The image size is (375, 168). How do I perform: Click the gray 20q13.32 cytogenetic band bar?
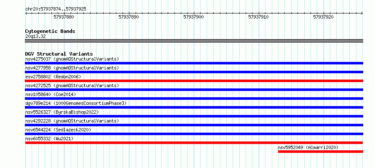(x=194, y=41)
